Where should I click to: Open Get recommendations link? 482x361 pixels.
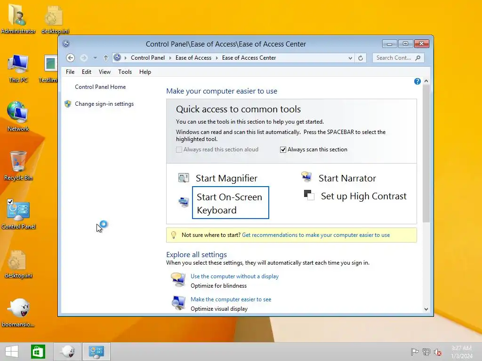pyautogui.click(x=316, y=235)
